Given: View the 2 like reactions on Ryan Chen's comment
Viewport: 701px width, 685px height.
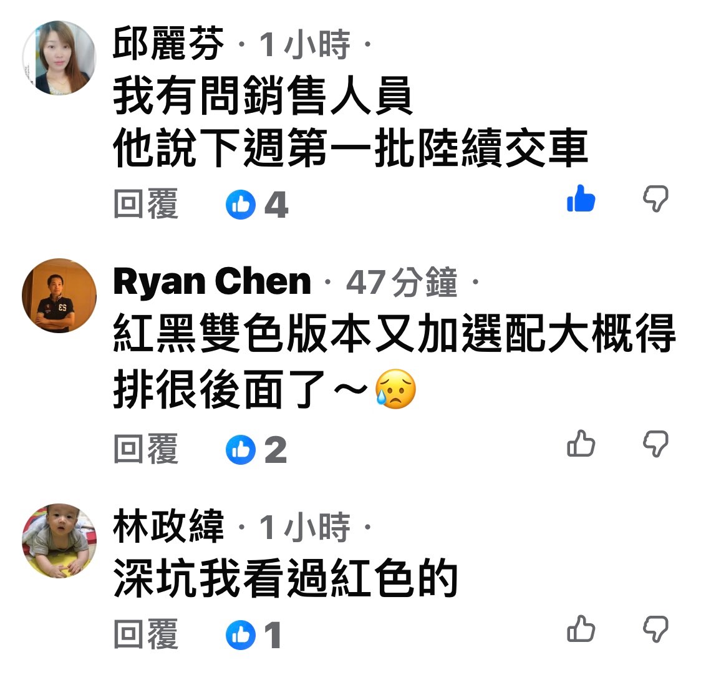Looking at the screenshot, I should 256,450.
